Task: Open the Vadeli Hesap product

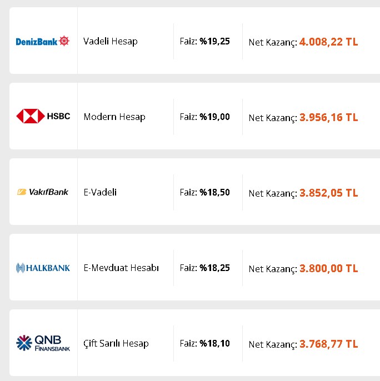Action: [x=111, y=41]
